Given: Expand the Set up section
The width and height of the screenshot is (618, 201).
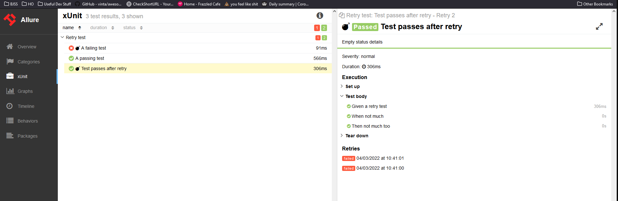Looking at the screenshot, I should point(352,86).
